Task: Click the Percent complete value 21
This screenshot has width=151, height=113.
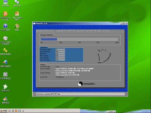Action: tap(60, 49)
